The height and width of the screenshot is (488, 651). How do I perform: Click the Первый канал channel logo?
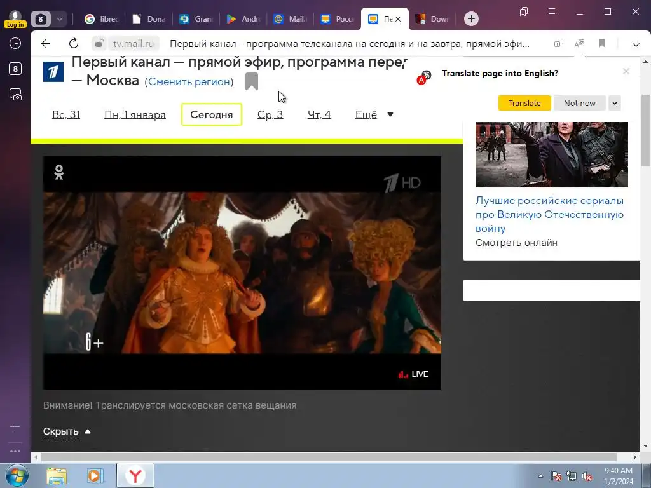tap(53, 71)
